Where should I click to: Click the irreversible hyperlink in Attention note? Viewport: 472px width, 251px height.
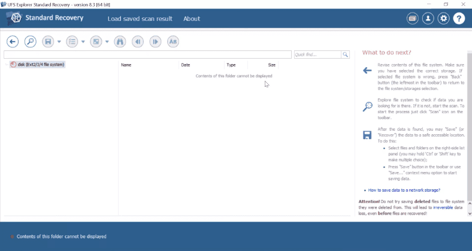[443, 207]
